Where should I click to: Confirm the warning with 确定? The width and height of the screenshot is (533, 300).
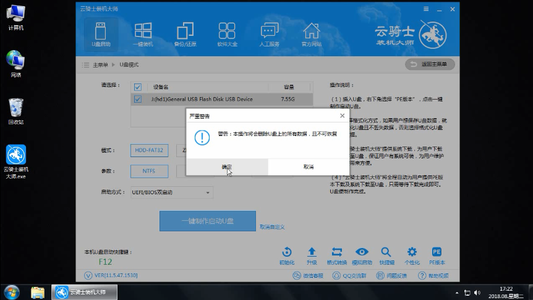point(227,167)
